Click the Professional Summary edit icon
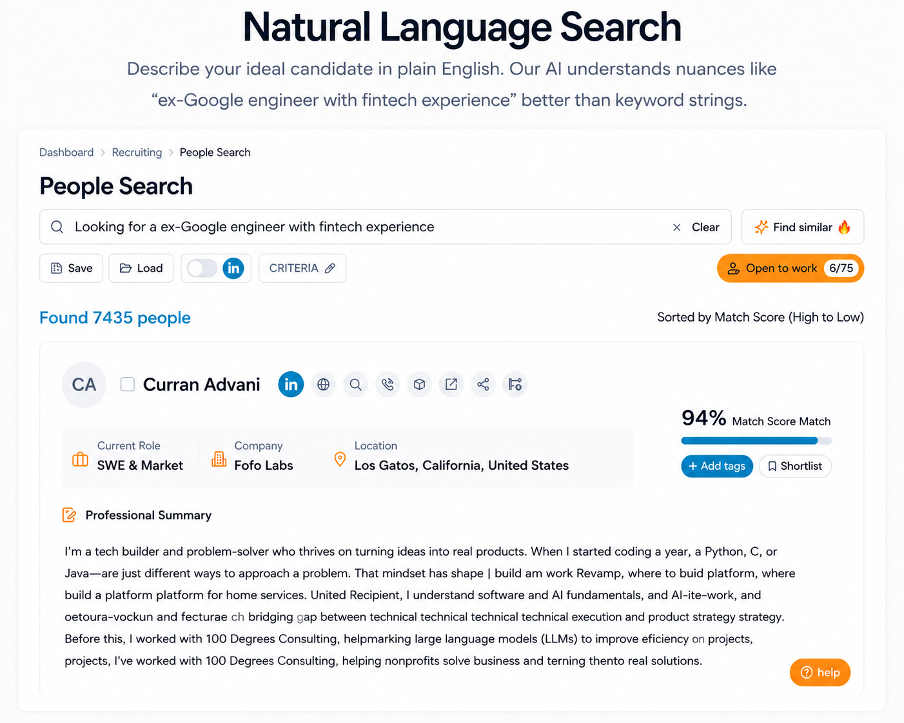The width and height of the screenshot is (904, 723). 69,515
